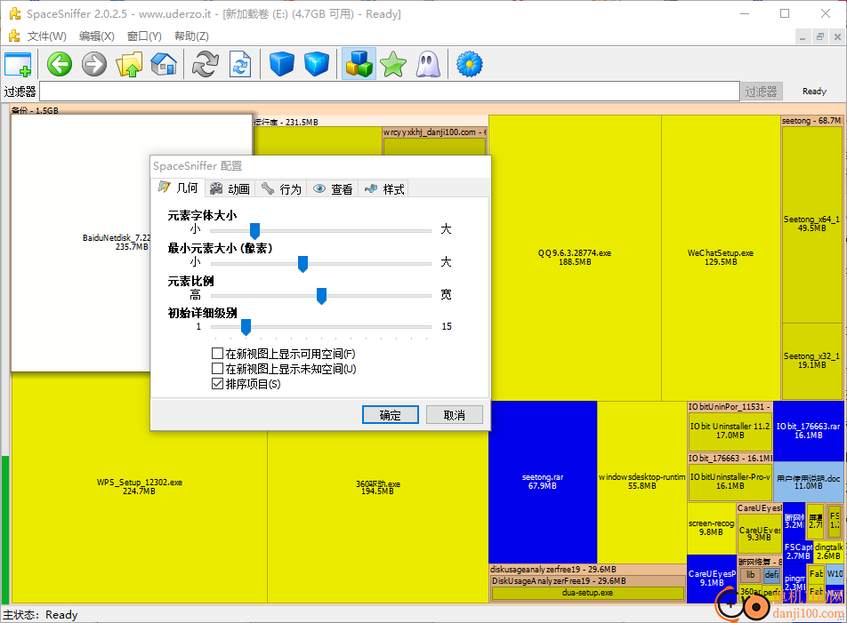Open the 窗口(Y) menu

pos(144,36)
